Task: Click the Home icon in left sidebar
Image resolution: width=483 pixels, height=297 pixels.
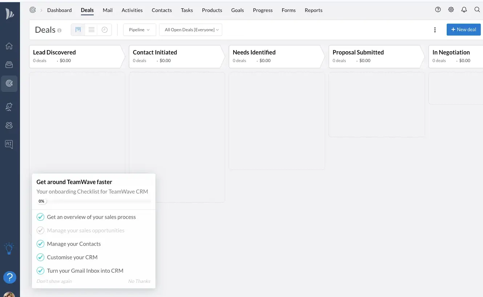Action: [x=9, y=46]
